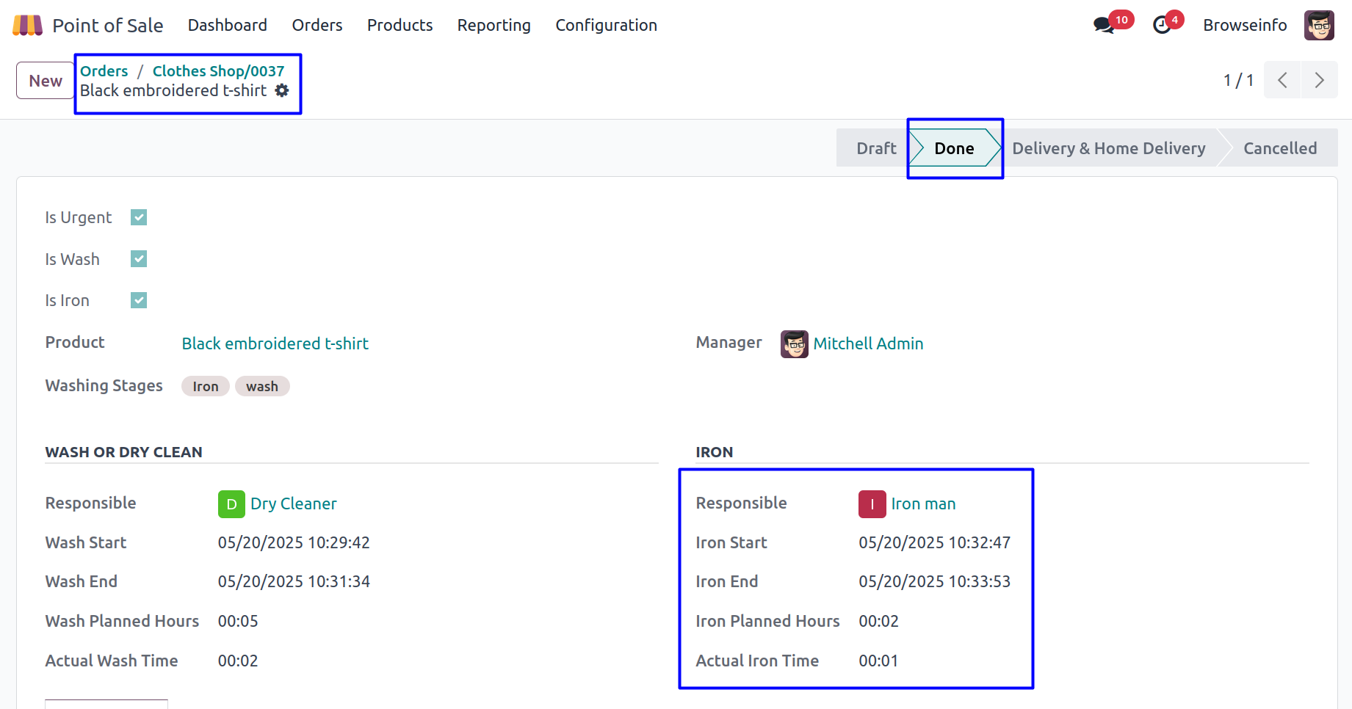Click the user avatar in top bar
Screen dimensions: 1352x709
point(1319,26)
